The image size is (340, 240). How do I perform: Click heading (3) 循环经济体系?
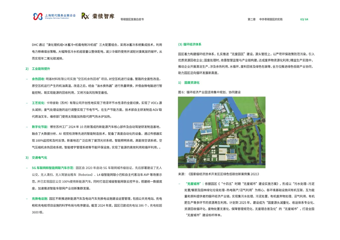pos(190,44)
